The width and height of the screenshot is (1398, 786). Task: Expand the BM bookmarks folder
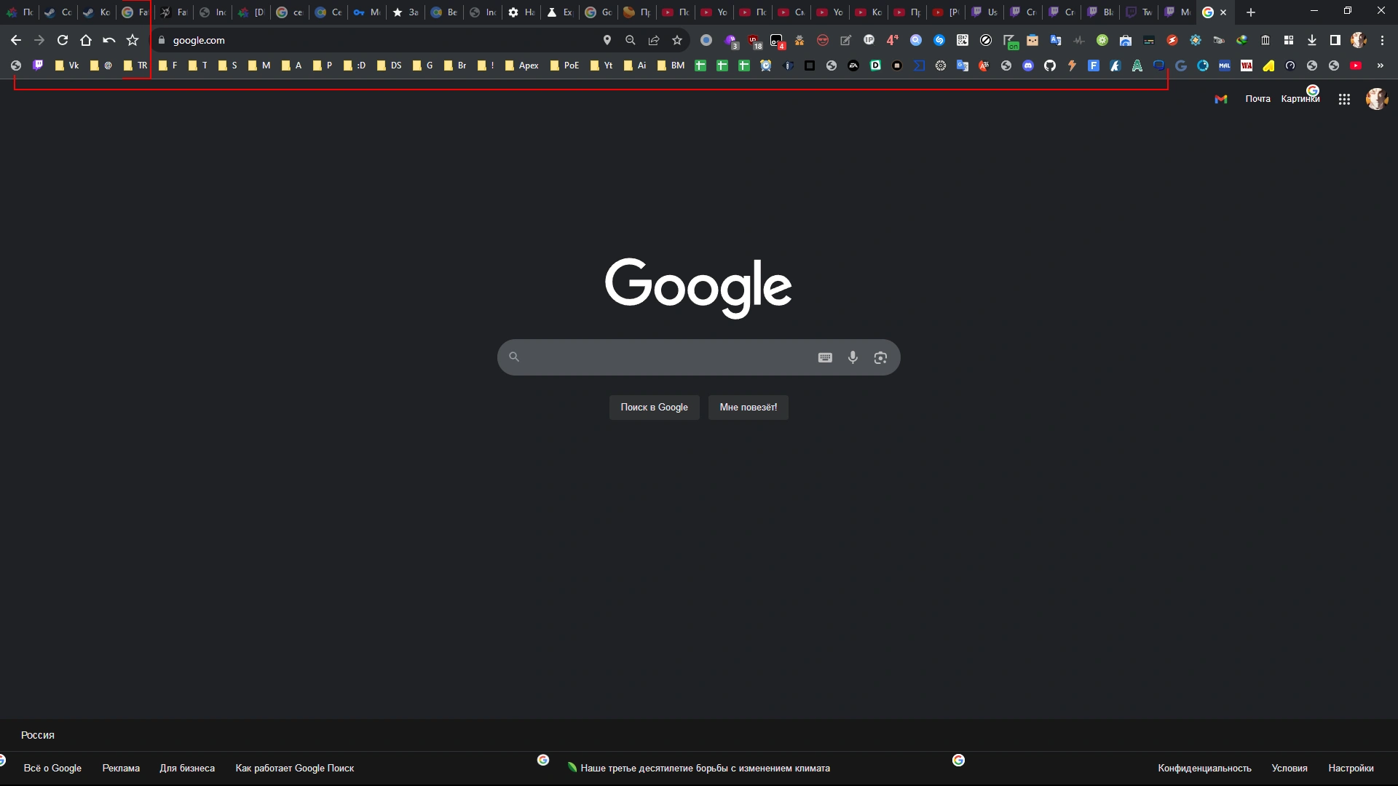pos(671,65)
